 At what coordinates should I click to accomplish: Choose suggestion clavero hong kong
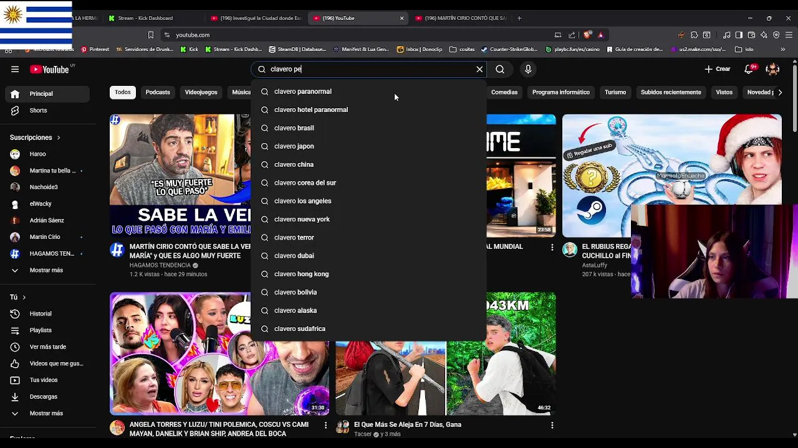tap(368, 274)
